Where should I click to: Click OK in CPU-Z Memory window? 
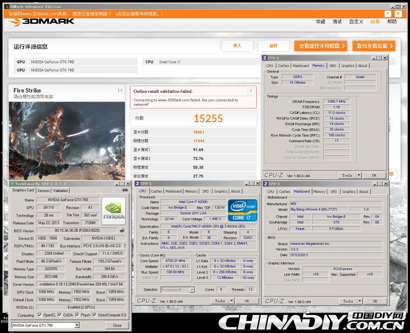[x=374, y=175]
